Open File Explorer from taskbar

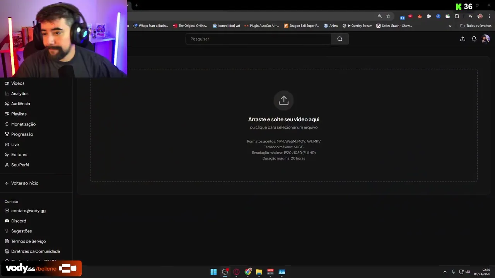coord(259,272)
